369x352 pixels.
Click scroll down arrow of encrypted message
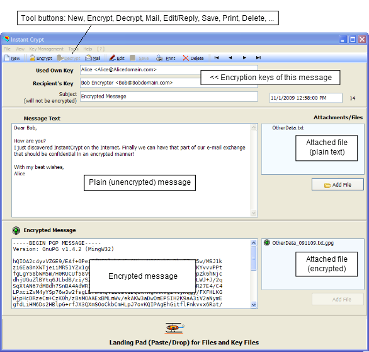[254, 305]
